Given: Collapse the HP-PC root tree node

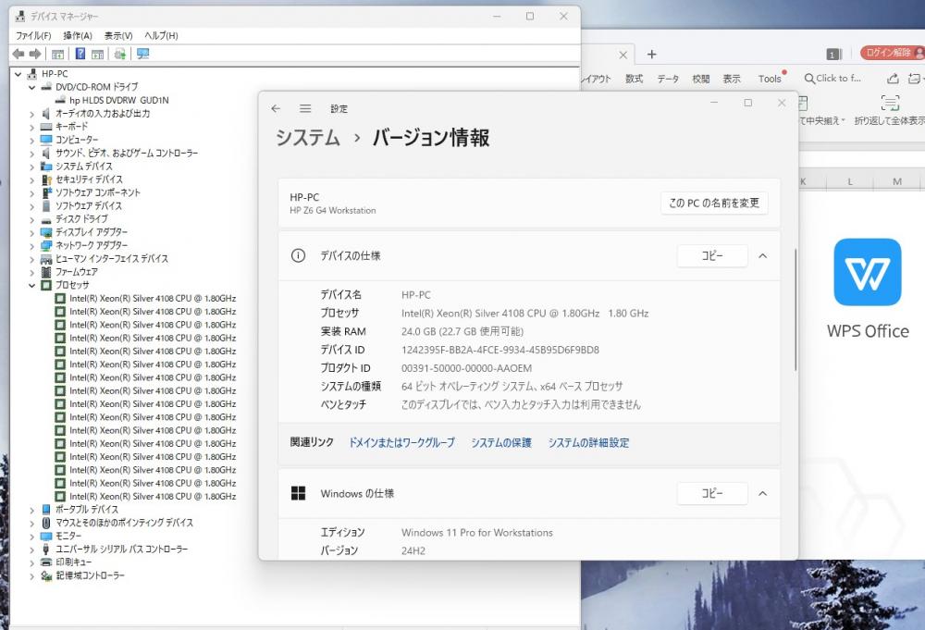Looking at the screenshot, I should [x=18, y=74].
